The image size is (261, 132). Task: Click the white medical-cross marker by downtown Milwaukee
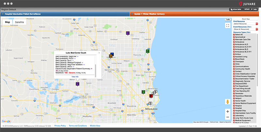[150, 103]
